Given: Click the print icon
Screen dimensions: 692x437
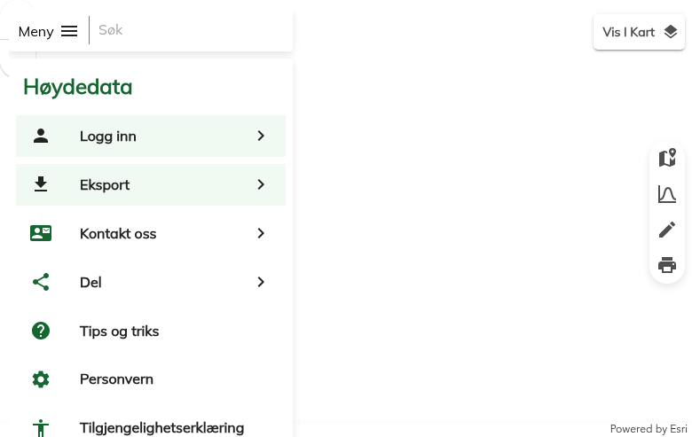Looking at the screenshot, I should 667,265.
